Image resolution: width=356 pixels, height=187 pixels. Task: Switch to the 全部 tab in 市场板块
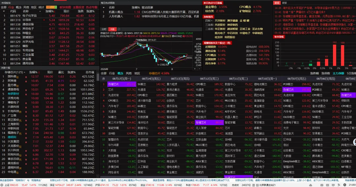(4, 7)
